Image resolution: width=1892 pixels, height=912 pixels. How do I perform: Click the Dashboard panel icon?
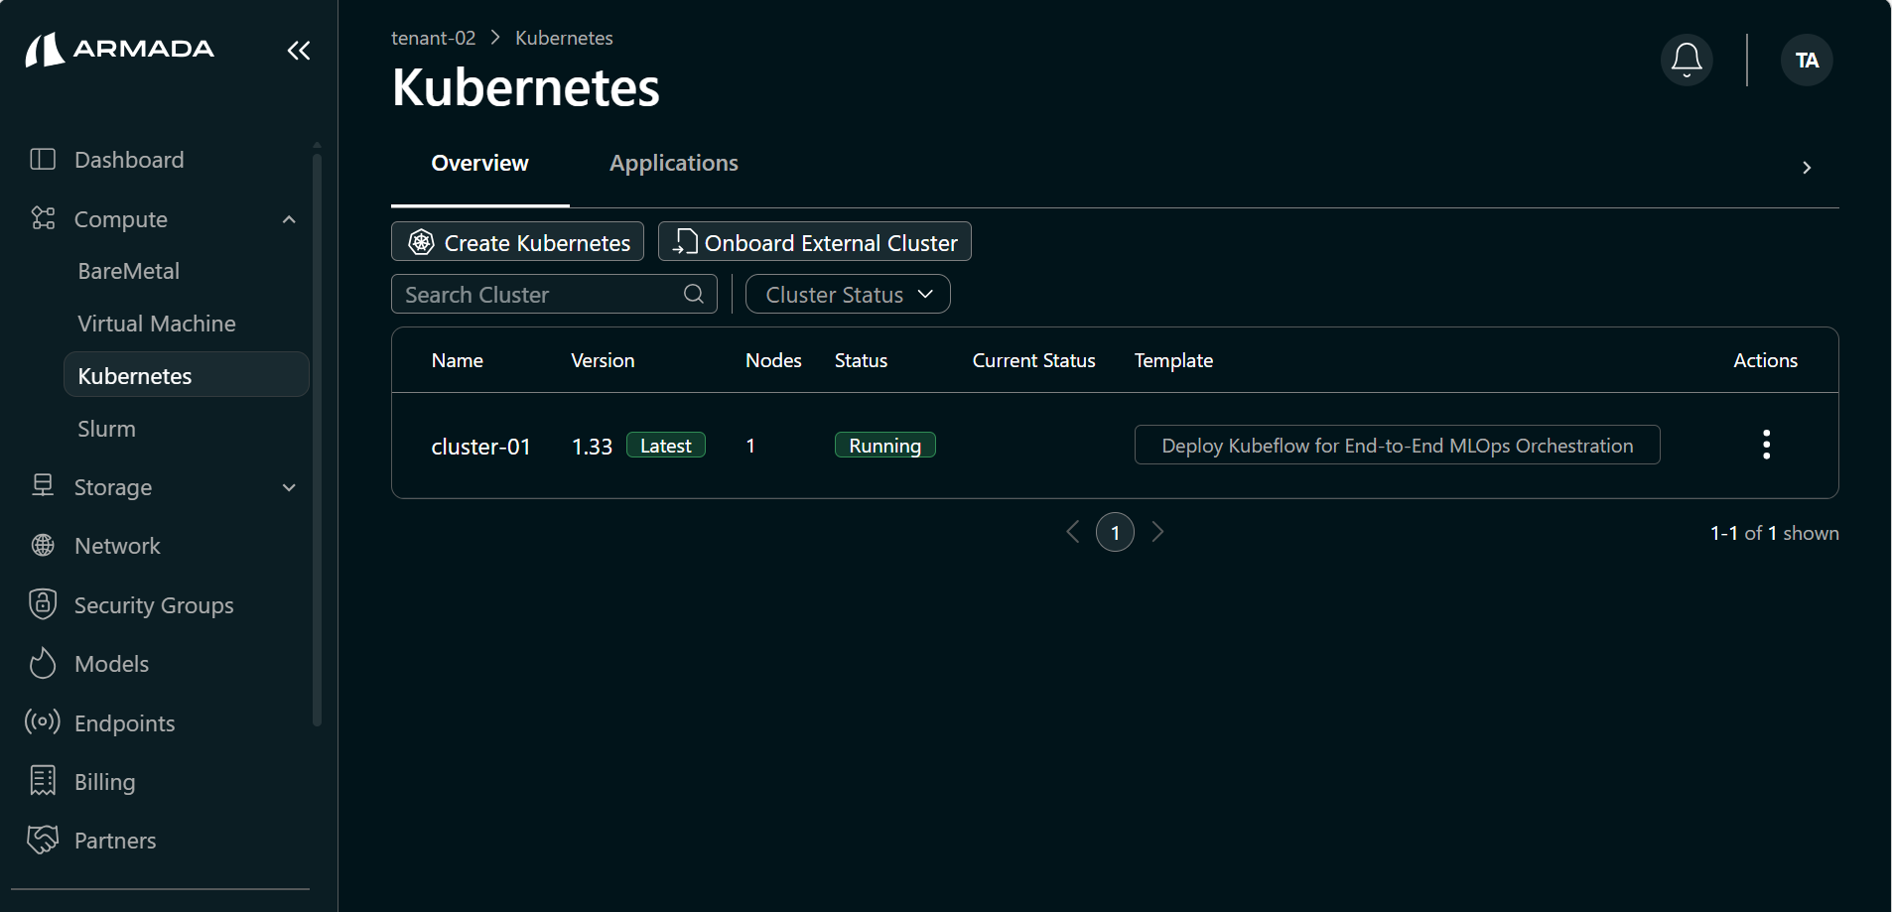click(43, 160)
